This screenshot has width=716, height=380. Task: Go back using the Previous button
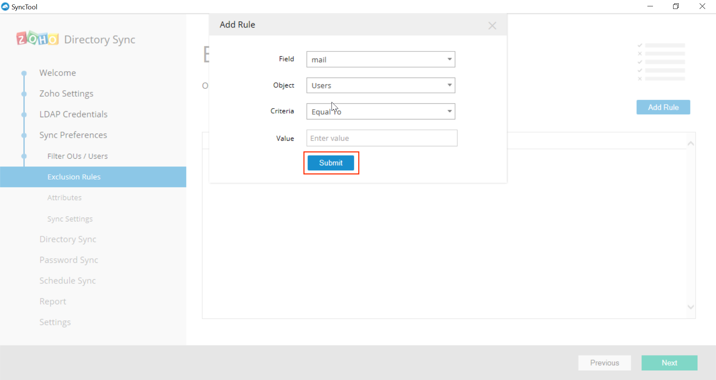point(604,362)
